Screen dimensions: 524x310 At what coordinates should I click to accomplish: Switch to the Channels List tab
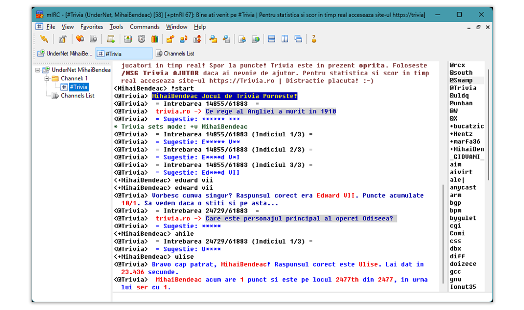coord(175,53)
